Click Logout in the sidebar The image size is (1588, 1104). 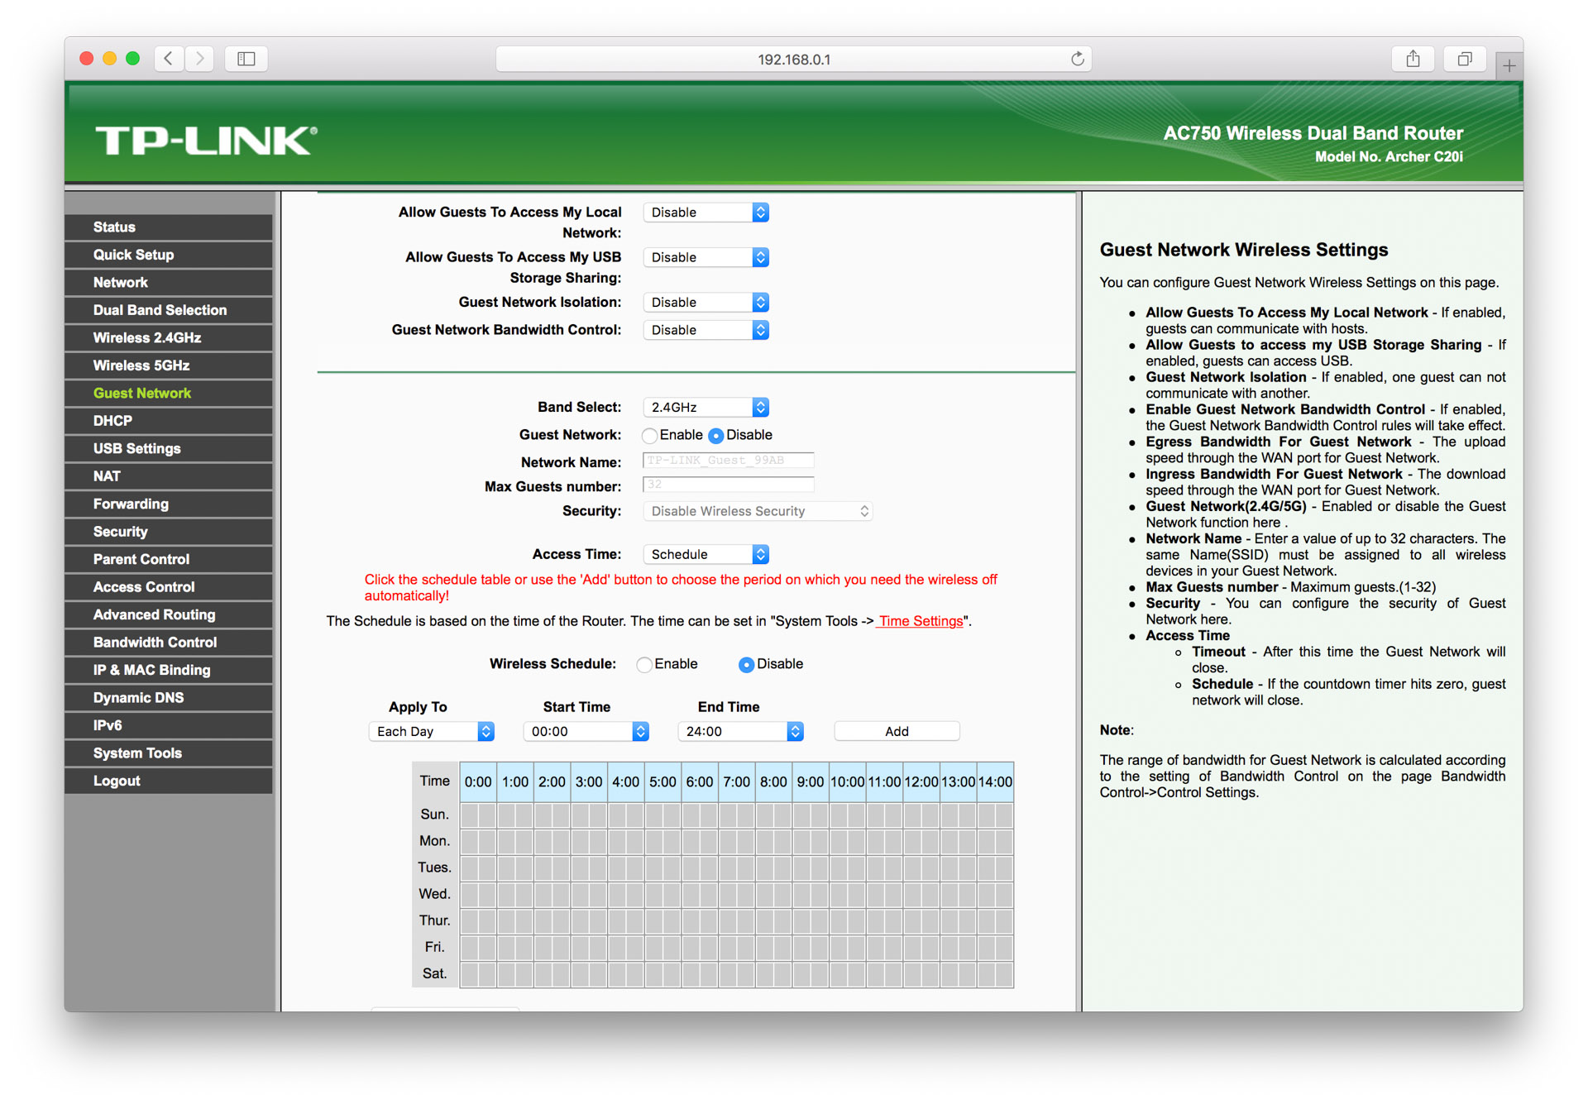click(x=169, y=781)
